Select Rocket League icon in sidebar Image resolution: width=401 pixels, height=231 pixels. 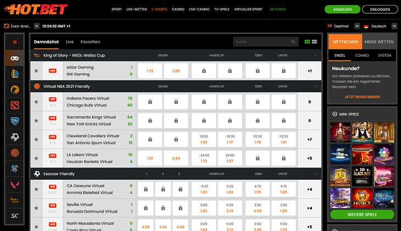click(x=15, y=121)
